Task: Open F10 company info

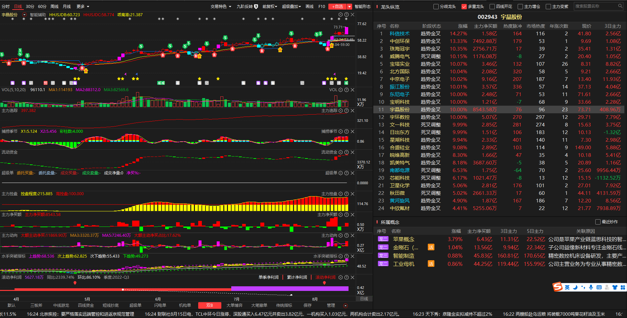Action: point(322,6)
